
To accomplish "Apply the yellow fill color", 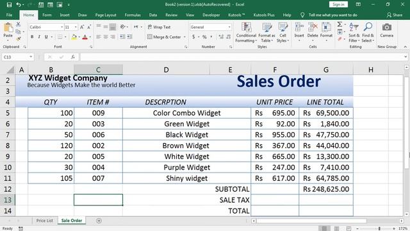I will tap(74, 37).
